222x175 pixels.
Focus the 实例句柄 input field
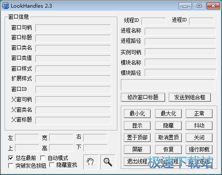180,52
